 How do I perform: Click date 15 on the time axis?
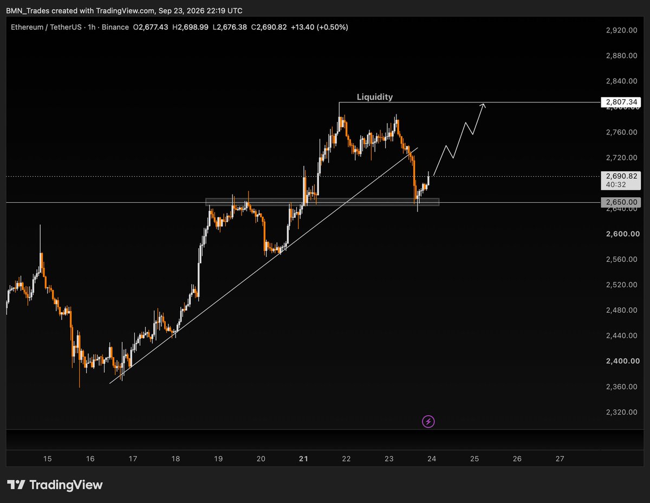coord(47,459)
